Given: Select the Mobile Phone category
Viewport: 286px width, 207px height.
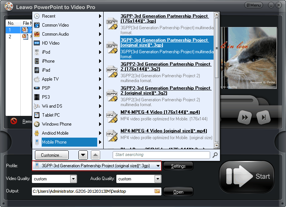Looking at the screenshot, I should (x=69, y=142).
